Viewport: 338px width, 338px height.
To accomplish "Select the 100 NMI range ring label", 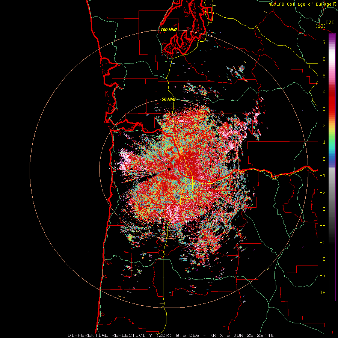I will click(x=169, y=30).
